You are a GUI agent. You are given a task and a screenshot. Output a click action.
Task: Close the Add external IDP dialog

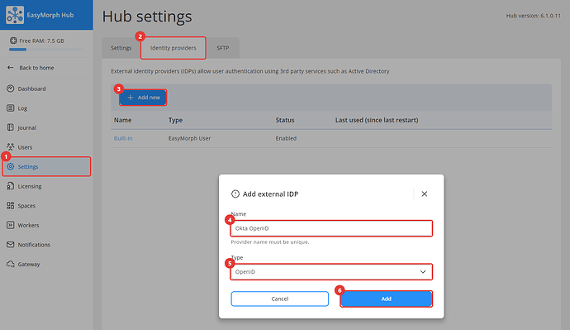[x=425, y=194]
